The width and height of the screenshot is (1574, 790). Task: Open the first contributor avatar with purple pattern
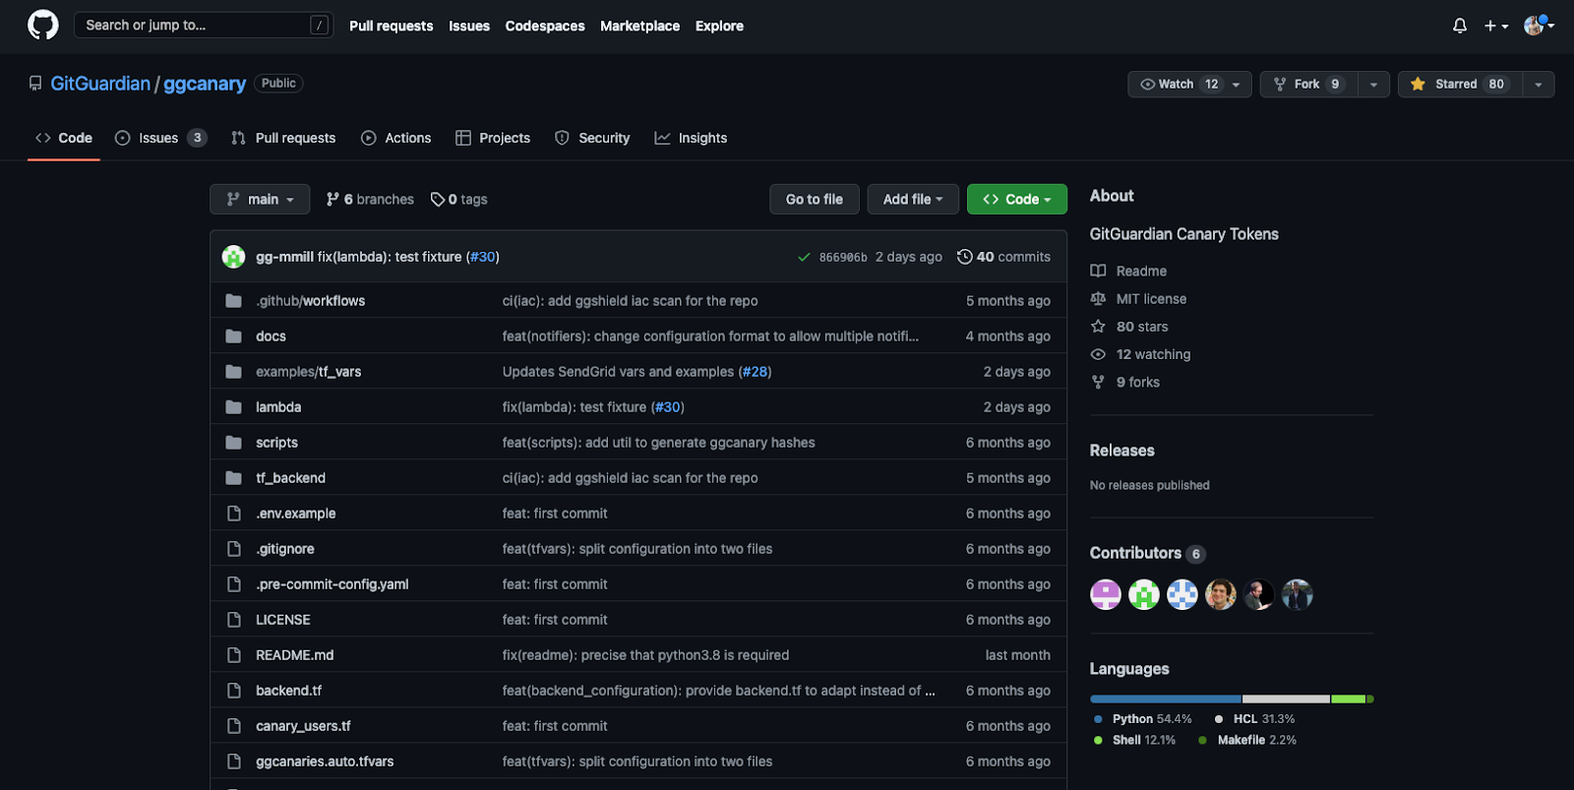(1106, 595)
